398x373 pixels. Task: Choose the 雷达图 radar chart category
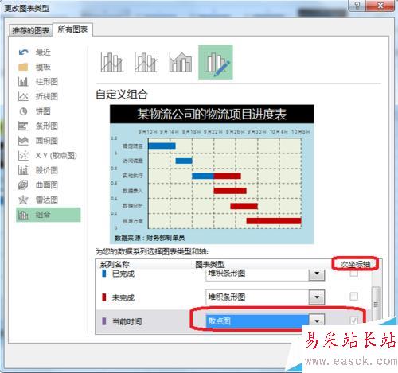(x=49, y=200)
